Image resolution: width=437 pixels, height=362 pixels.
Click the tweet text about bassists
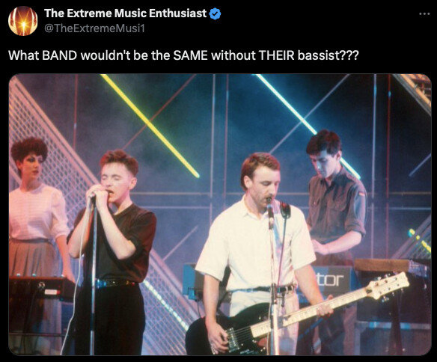(183, 55)
